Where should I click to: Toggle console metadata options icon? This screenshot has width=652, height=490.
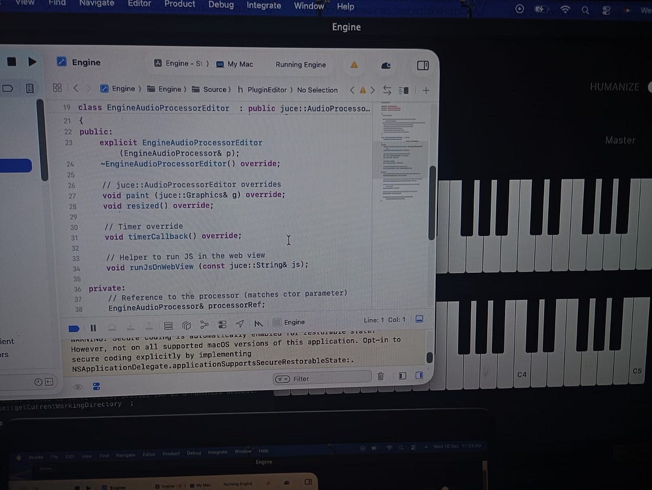97,386
